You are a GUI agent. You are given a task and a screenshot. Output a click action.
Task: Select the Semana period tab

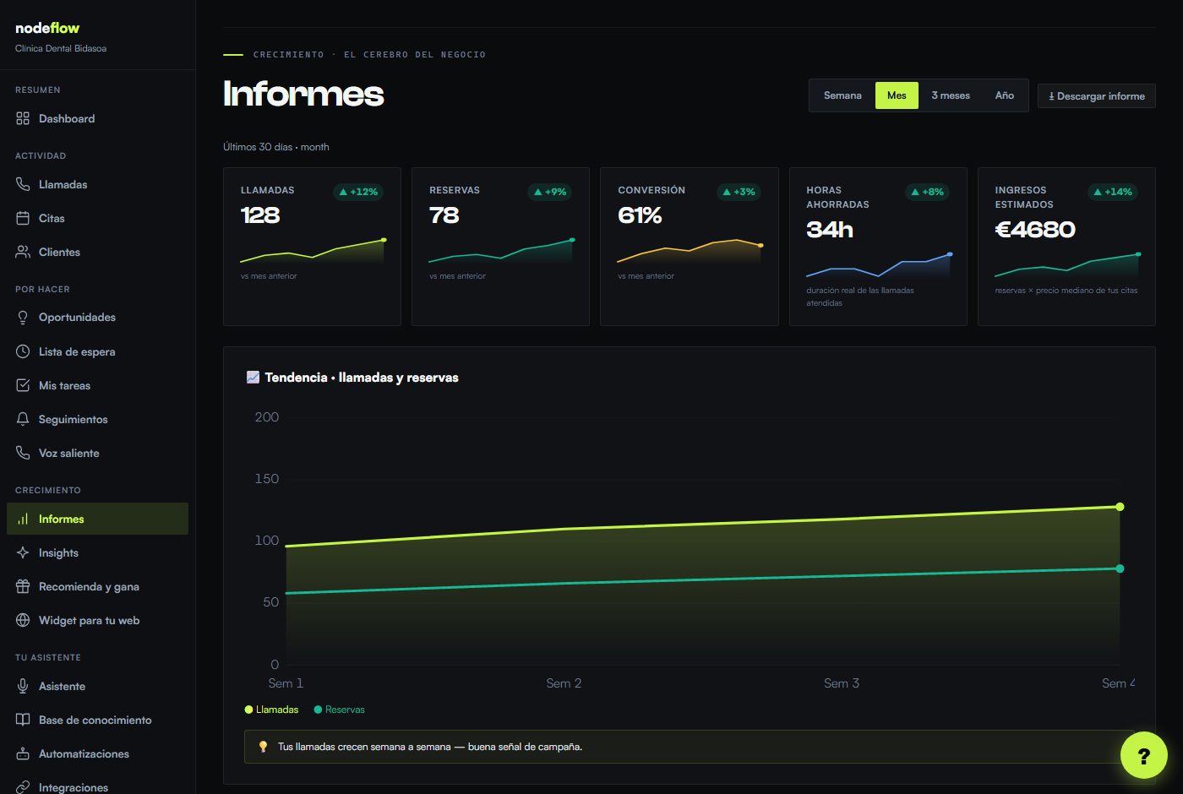842,95
